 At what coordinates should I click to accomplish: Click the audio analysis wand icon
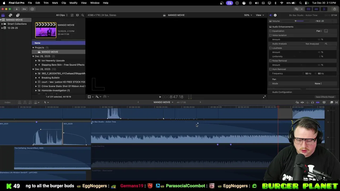click(x=326, y=44)
